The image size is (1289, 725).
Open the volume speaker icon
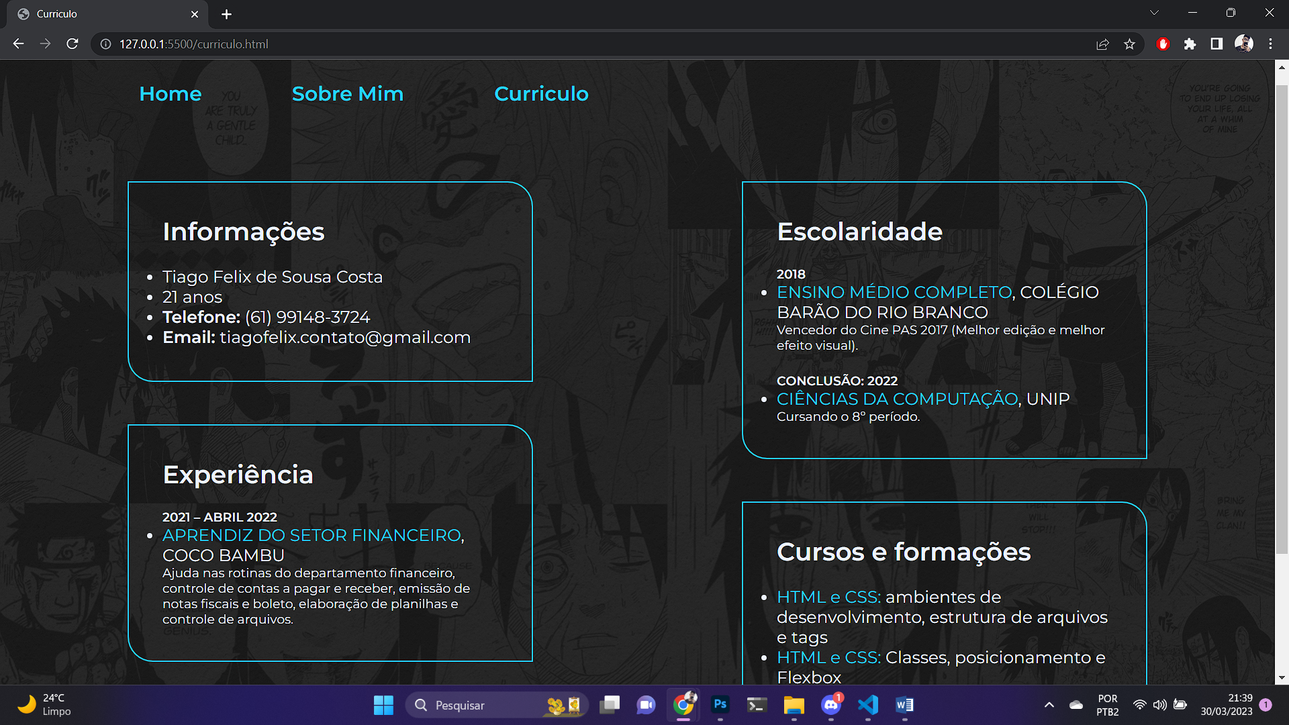pyautogui.click(x=1159, y=705)
